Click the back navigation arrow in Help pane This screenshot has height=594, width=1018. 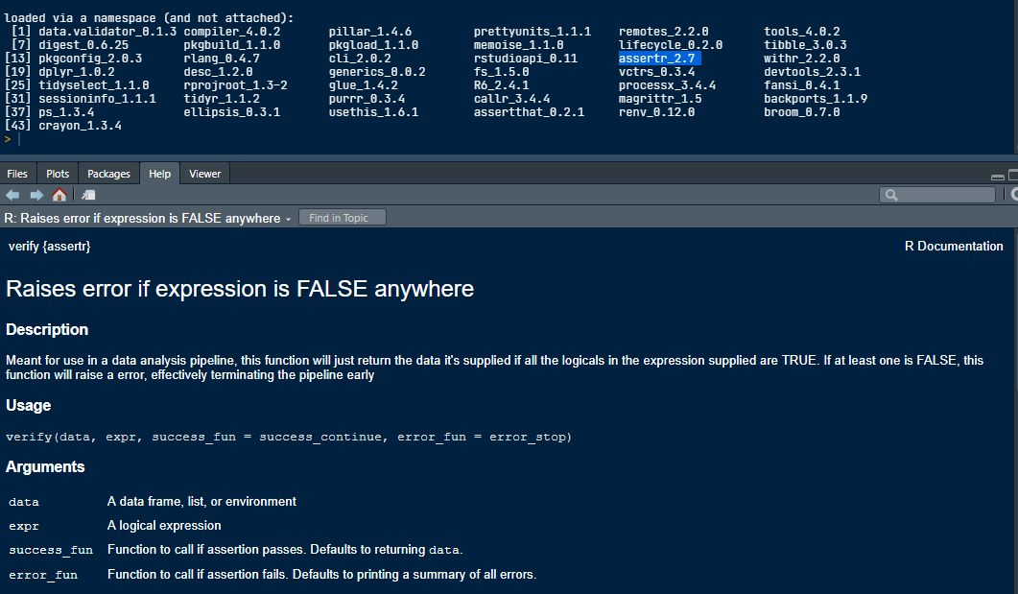(12, 194)
